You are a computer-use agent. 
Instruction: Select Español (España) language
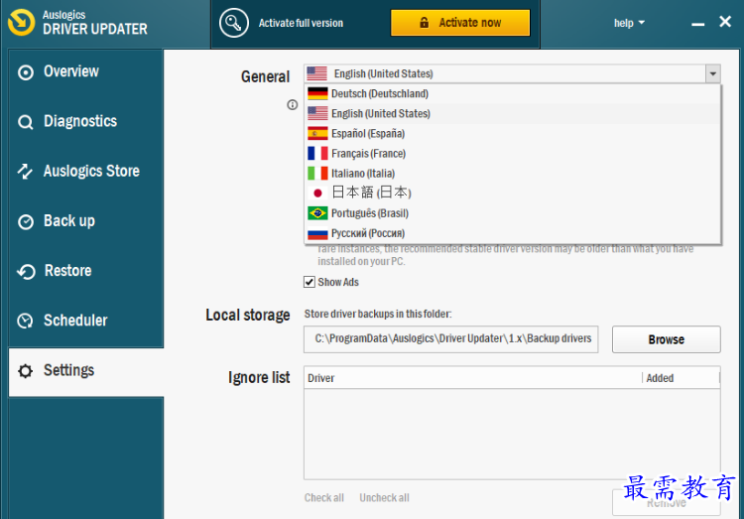coord(512,133)
